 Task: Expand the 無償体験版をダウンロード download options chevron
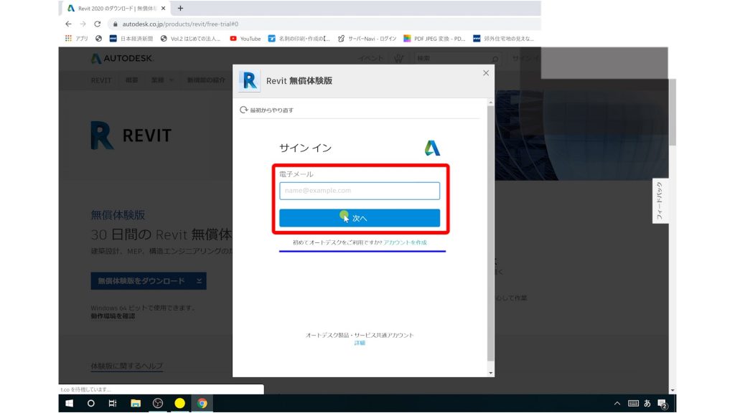(x=199, y=280)
